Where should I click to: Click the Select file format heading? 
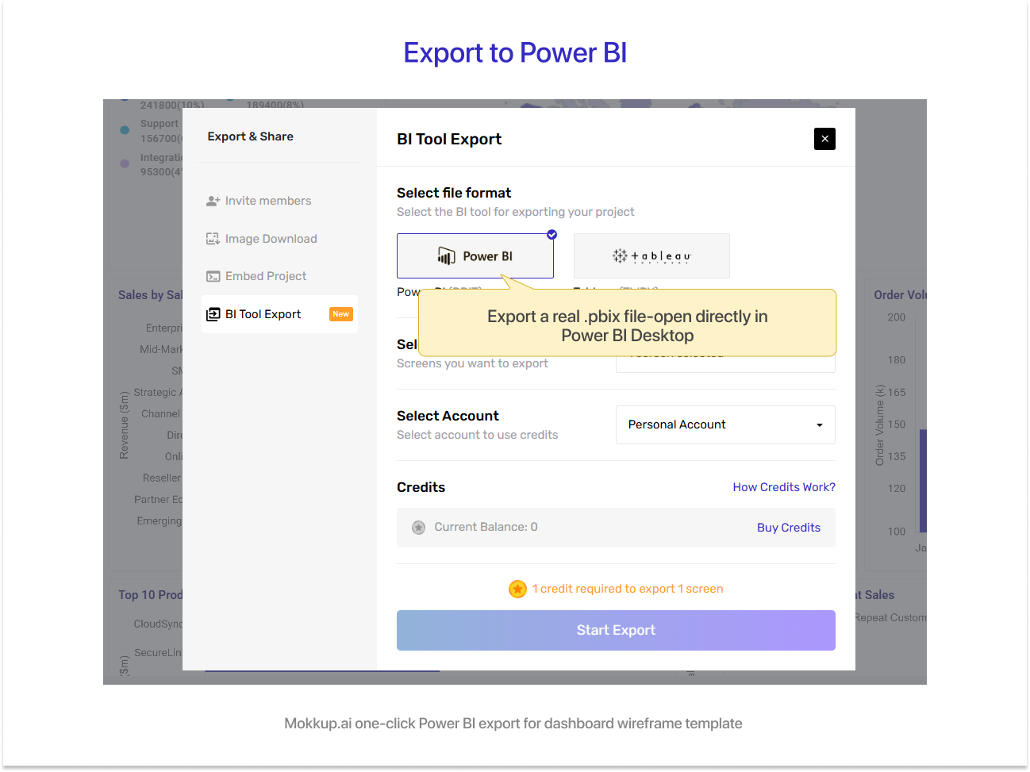click(454, 193)
